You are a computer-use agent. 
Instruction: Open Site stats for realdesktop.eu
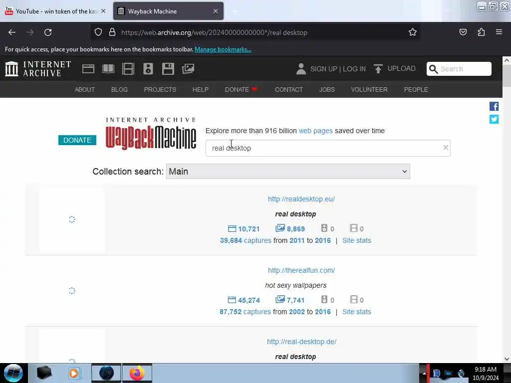(x=356, y=240)
